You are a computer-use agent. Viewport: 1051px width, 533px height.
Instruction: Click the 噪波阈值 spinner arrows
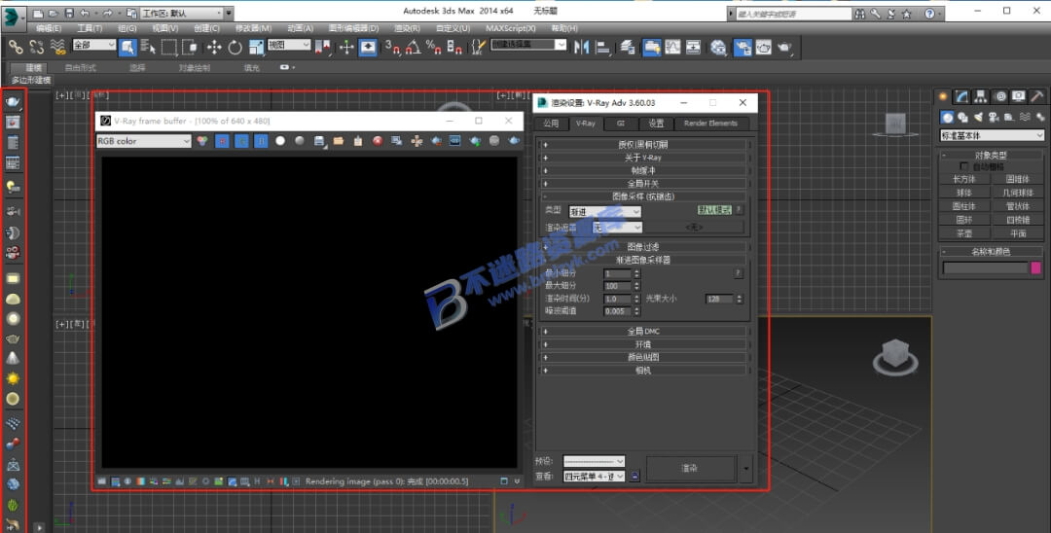(636, 311)
